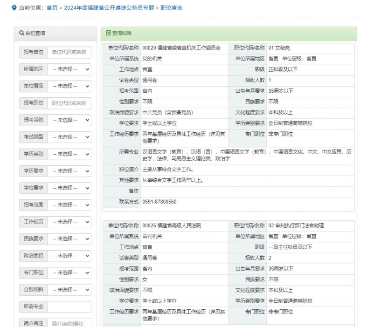373x327 pixels.
Task: Open the 学位要求 dropdown
Action: tap(69, 188)
